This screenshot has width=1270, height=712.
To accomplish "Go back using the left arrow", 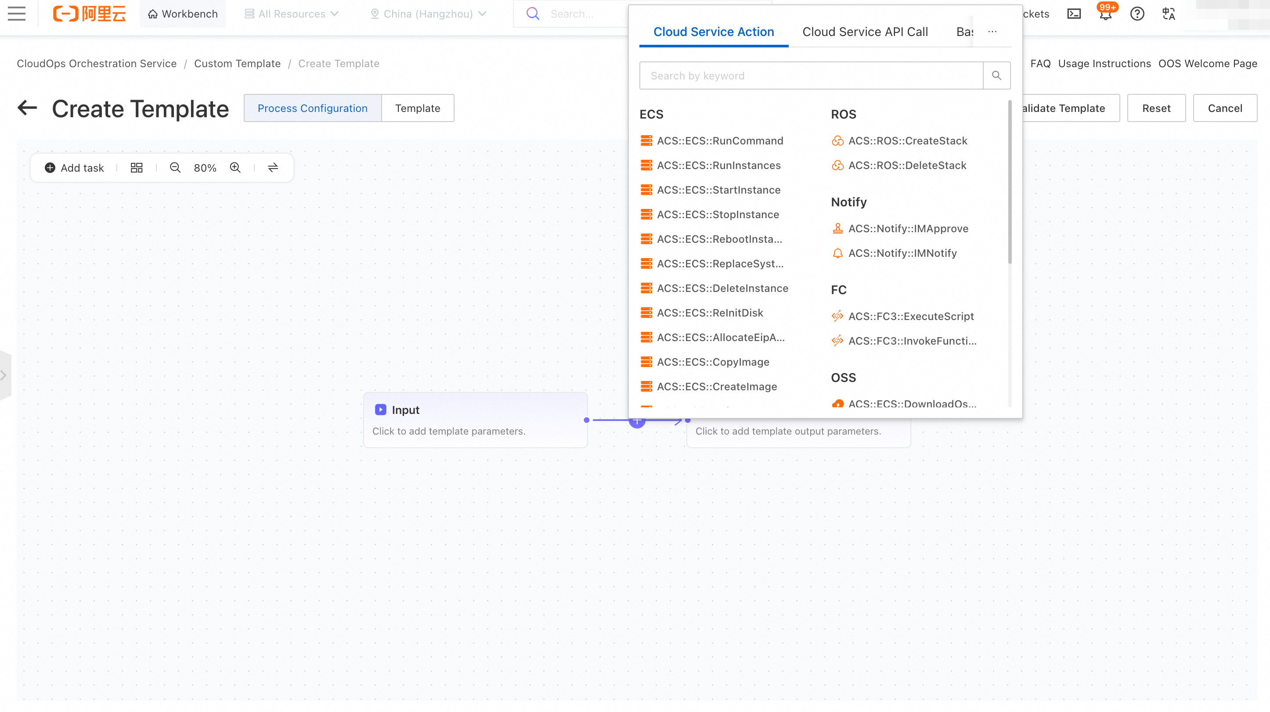I will pyautogui.click(x=27, y=108).
